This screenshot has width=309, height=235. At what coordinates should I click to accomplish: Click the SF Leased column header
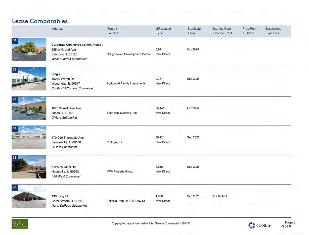click(x=163, y=29)
